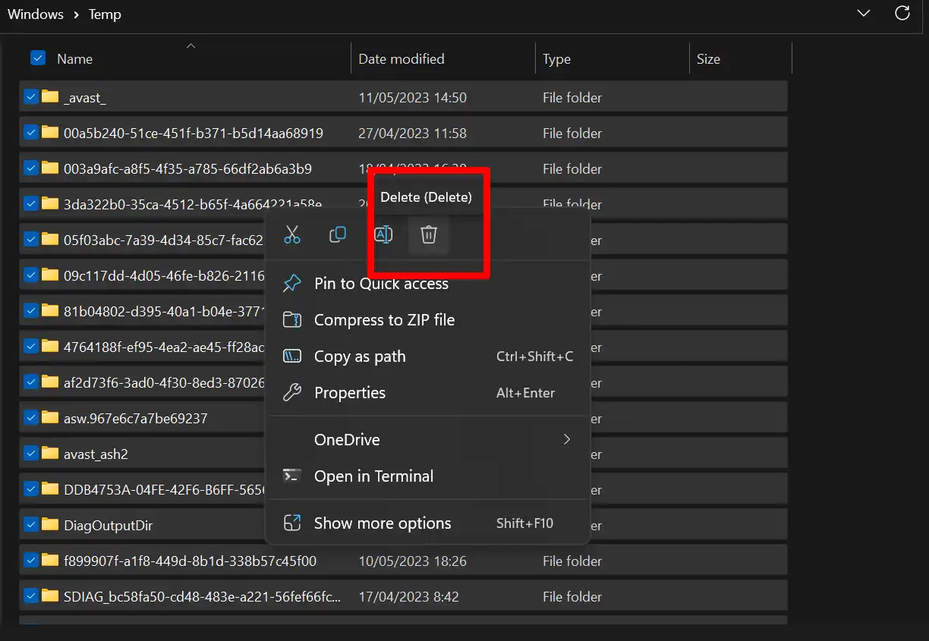Uncheck checkbox for 3da322b0-35ca-4512 folder
The image size is (929, 641).
tap(31, 203)
